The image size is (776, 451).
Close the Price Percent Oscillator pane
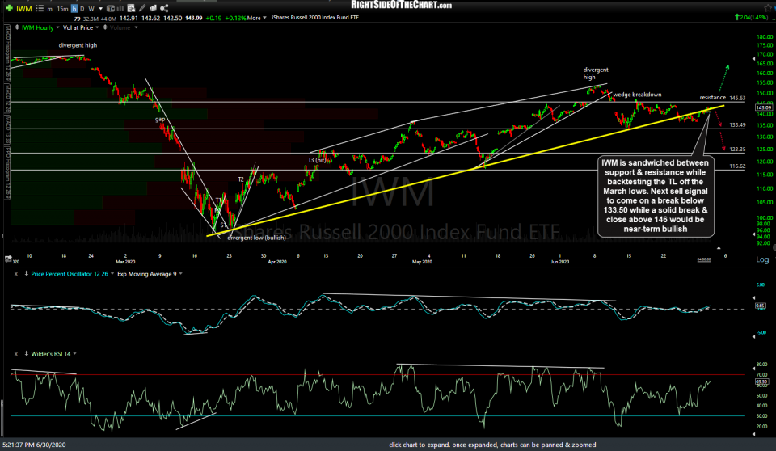(16, 274)
